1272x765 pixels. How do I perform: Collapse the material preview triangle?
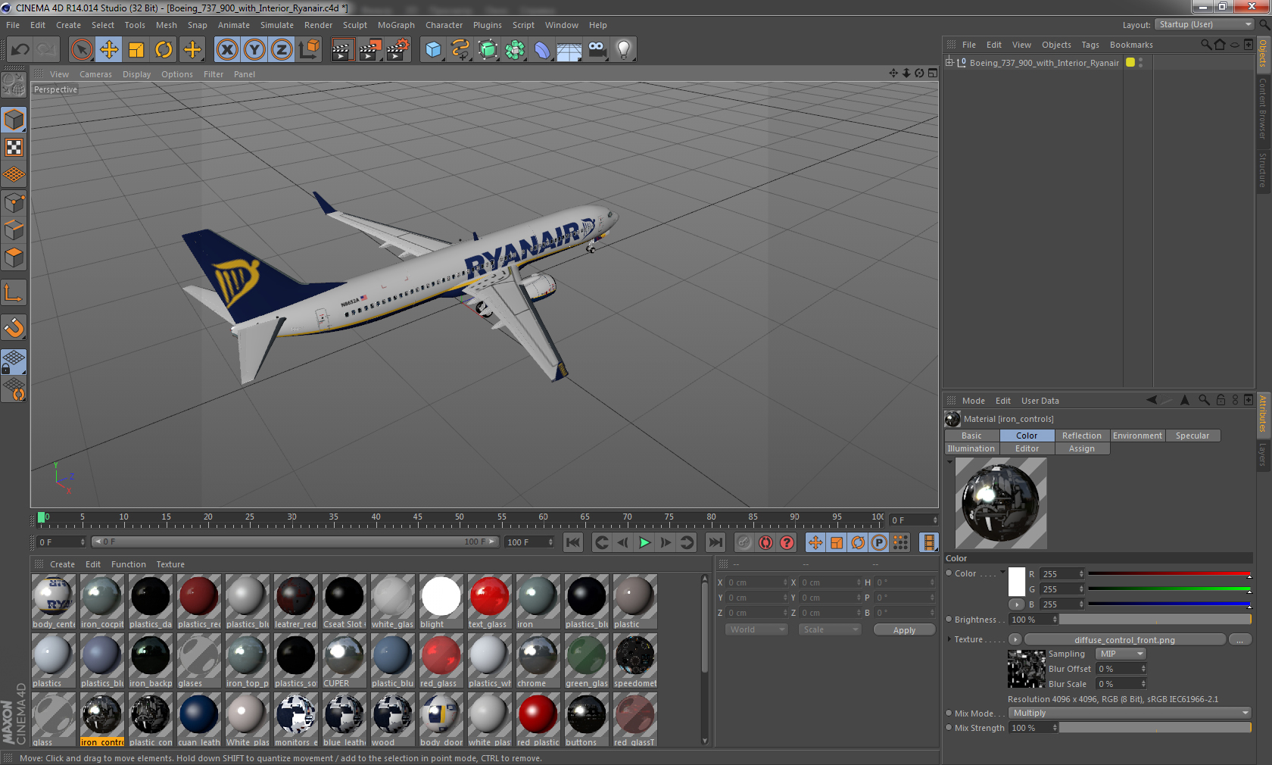(949, 461)
